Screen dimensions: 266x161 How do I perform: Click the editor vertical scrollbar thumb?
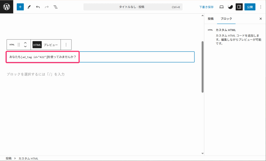coord(202,67)
